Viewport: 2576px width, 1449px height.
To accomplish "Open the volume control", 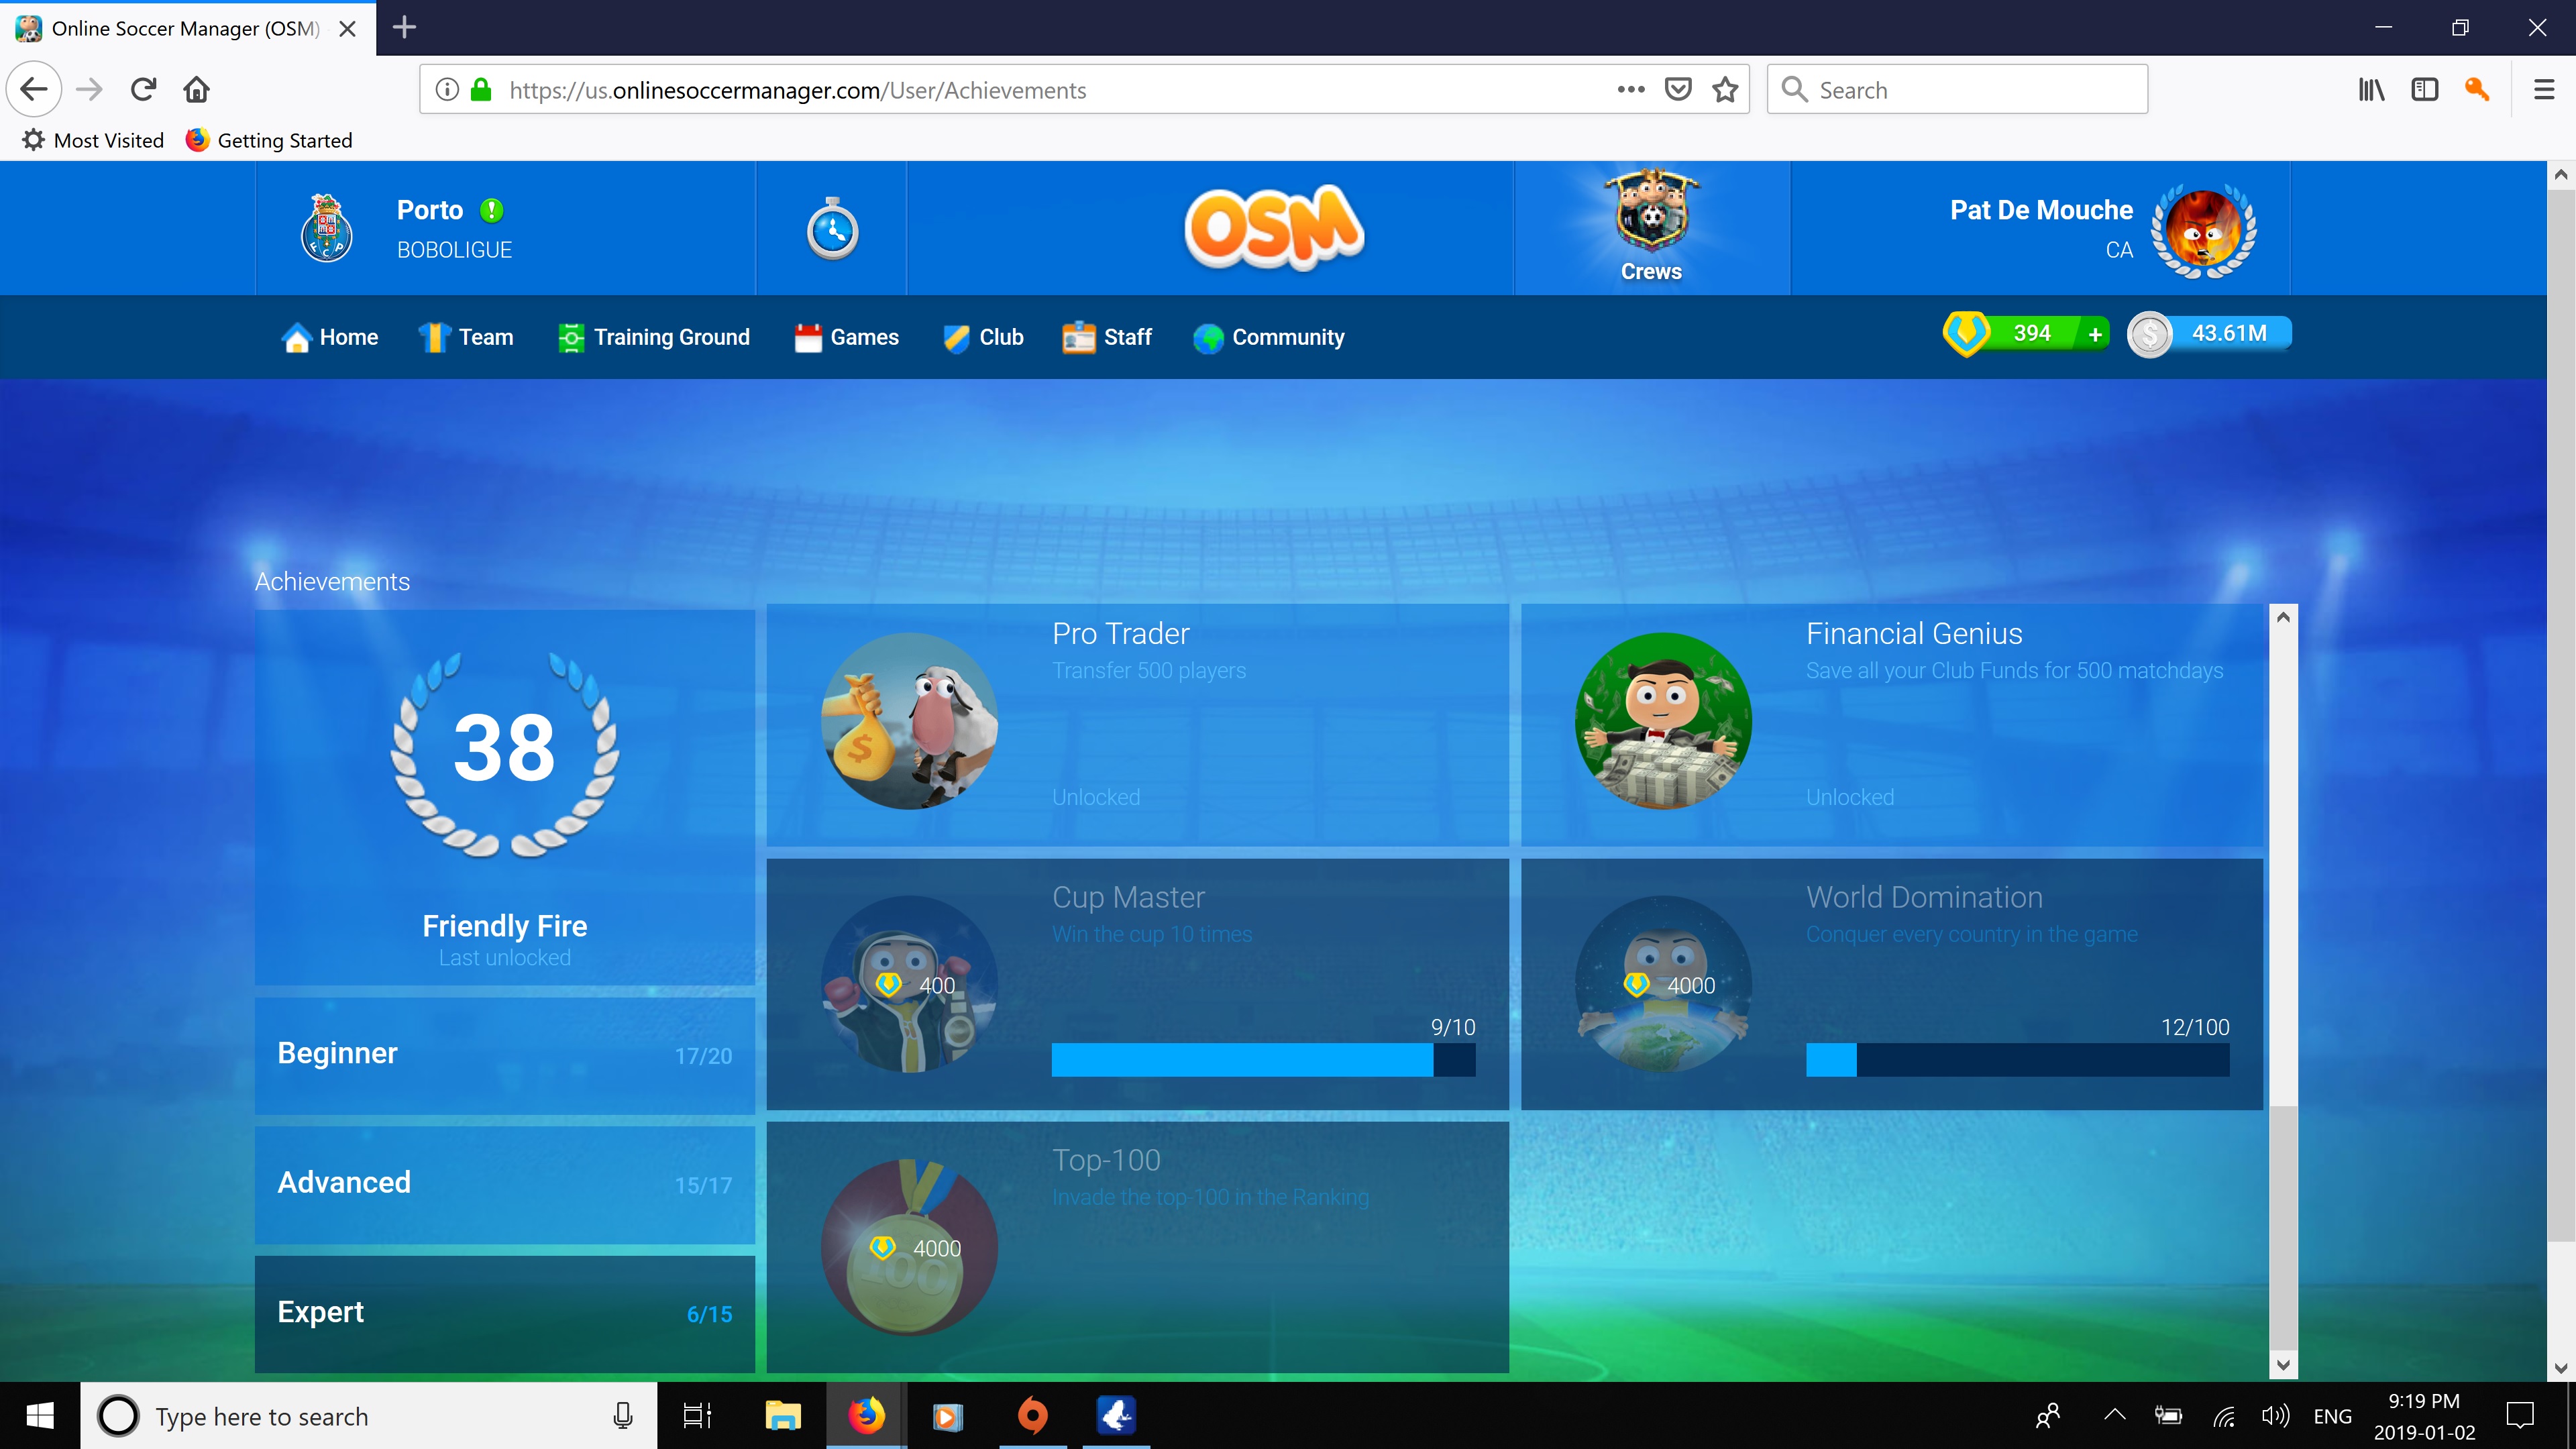I will point(2275,1416).
